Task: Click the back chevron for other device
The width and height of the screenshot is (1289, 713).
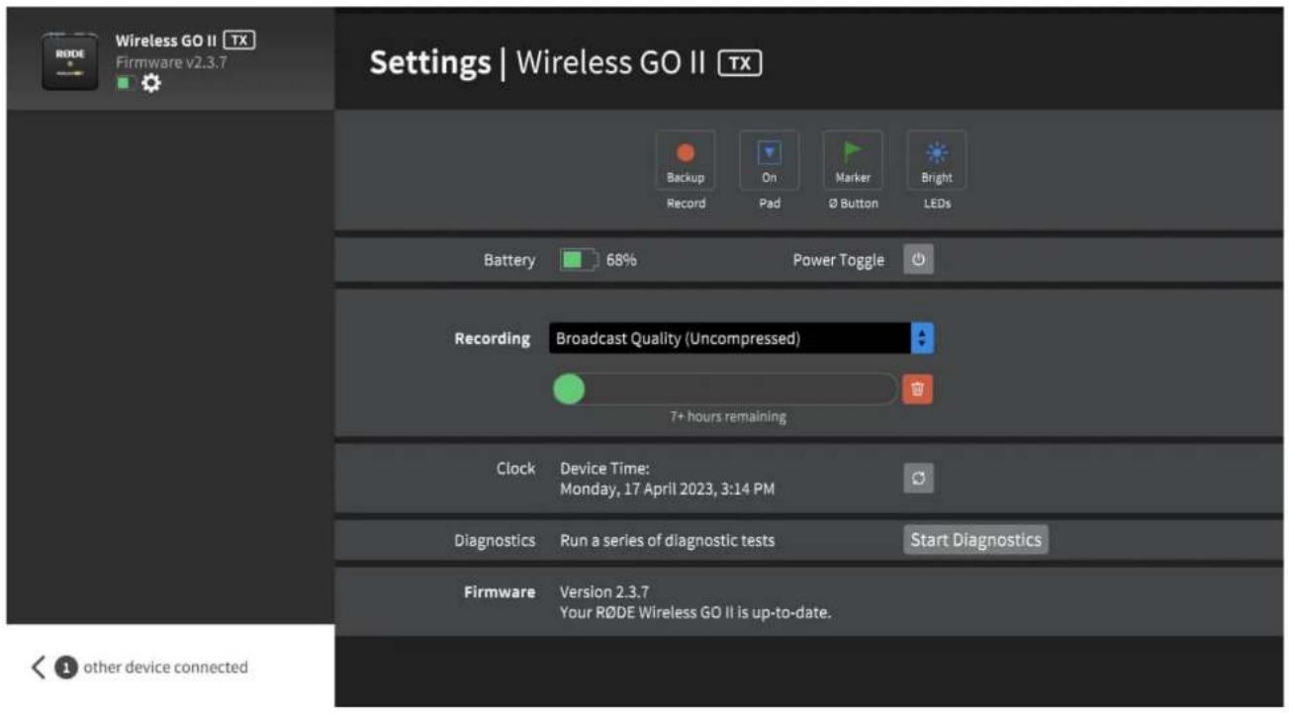Action: point(39,668)
